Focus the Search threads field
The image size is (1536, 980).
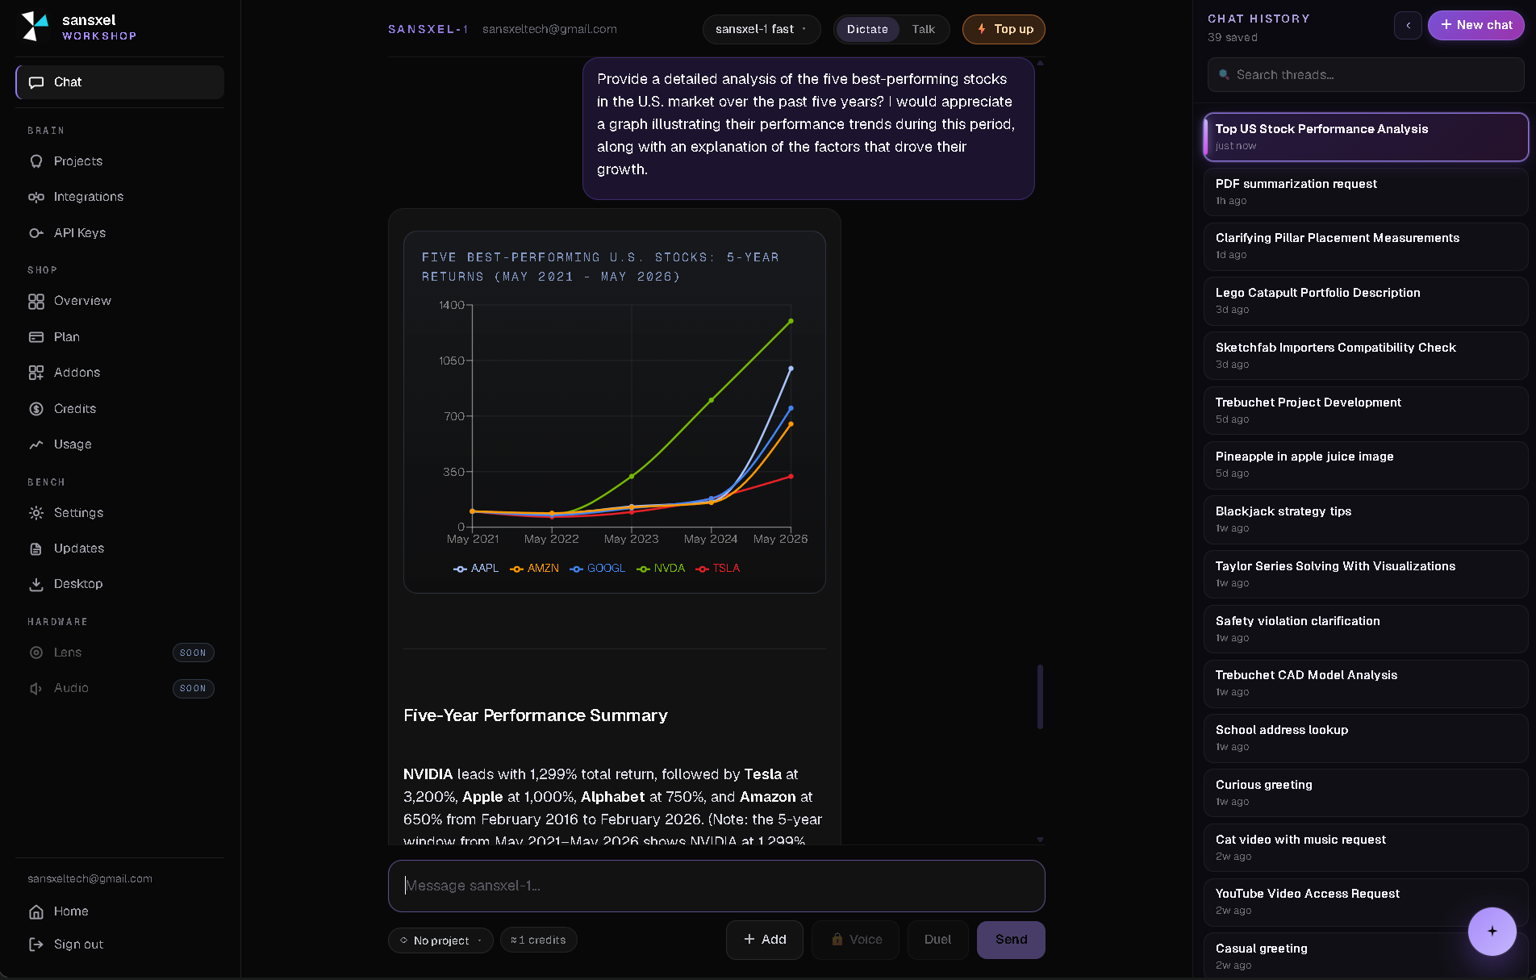click(x=1366, y=75)
